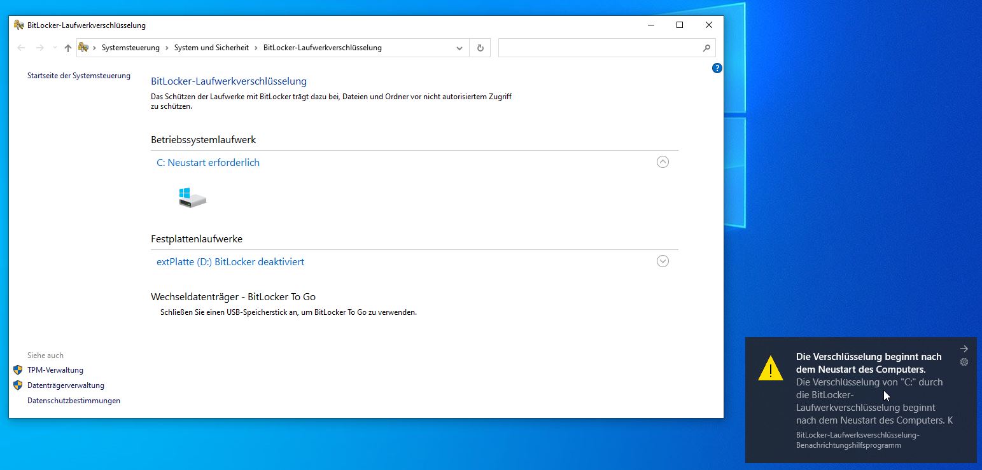Click Betriebssystemlaufwerk heading
The image size is (982, 470).
point(204,140)
